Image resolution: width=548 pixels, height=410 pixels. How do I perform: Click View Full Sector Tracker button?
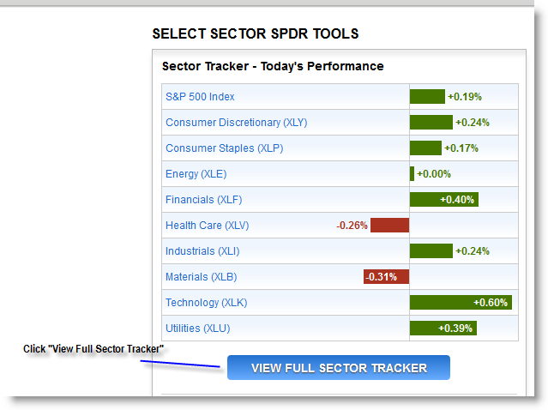pos(339,368)
